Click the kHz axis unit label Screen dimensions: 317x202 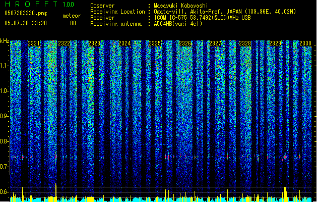click(5, 41)
